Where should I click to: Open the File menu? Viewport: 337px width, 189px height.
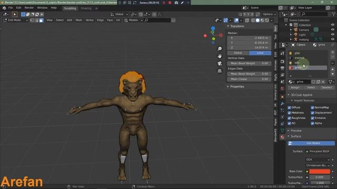[11, 8]
